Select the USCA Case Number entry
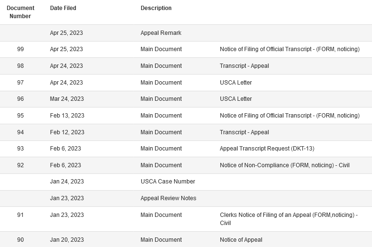Image resolution: width=372 pixels, height=247 pixels. [x=168, y=182]
